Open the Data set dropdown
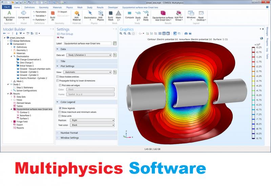The width and height of the screenshot is (271, 186). click(x=89, y=55)
